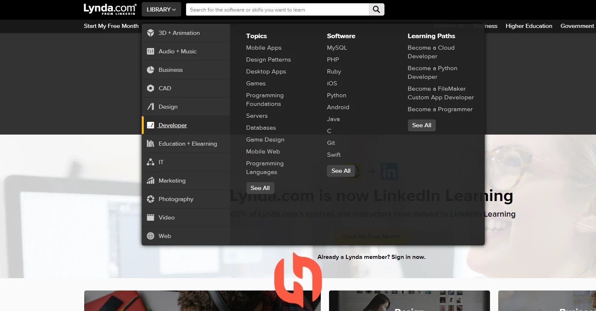This screenshot has width=596, height=311.
Task: Select PHP in Software list
Action: (x=333, y=59)
